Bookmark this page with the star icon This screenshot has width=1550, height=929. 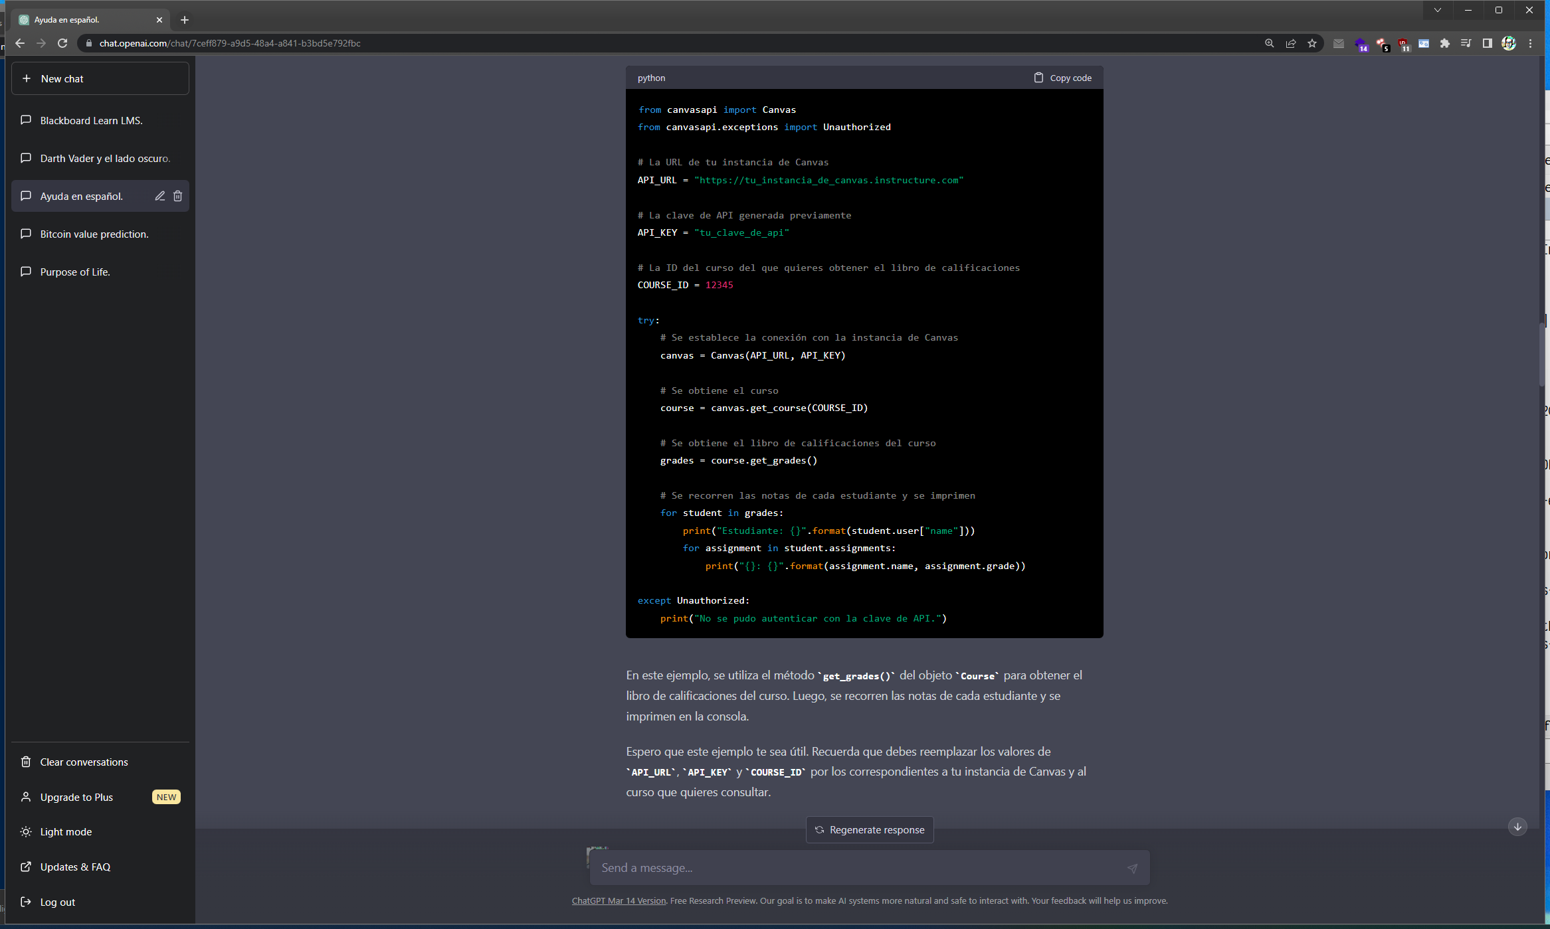click(1311, 43)
